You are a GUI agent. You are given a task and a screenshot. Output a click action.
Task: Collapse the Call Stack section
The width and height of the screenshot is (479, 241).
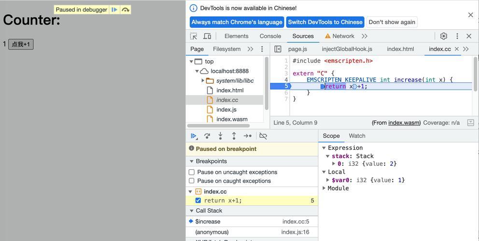click(192, 211)
